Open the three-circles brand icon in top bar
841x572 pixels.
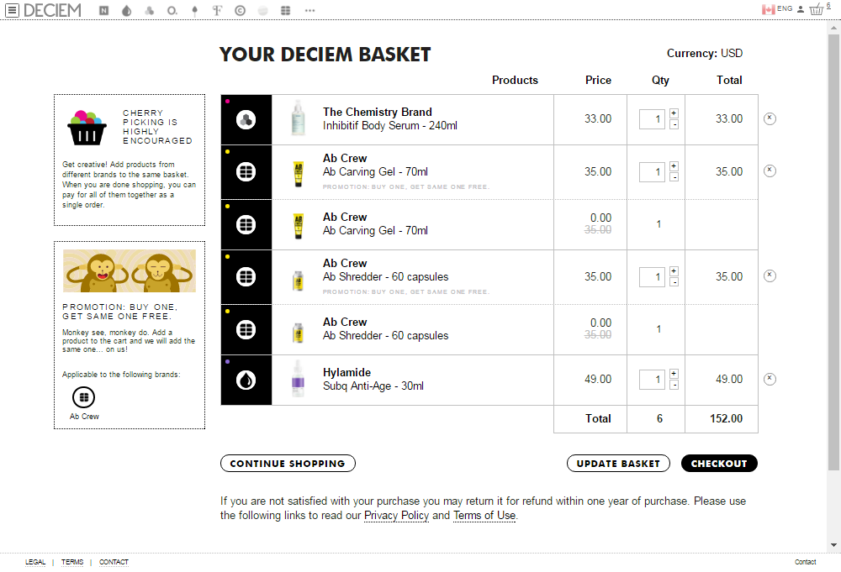pos(149,11)
